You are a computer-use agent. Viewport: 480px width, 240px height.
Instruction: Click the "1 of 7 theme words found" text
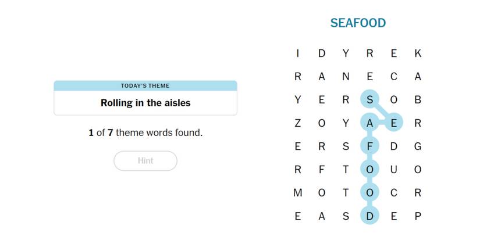click(145, 132)
